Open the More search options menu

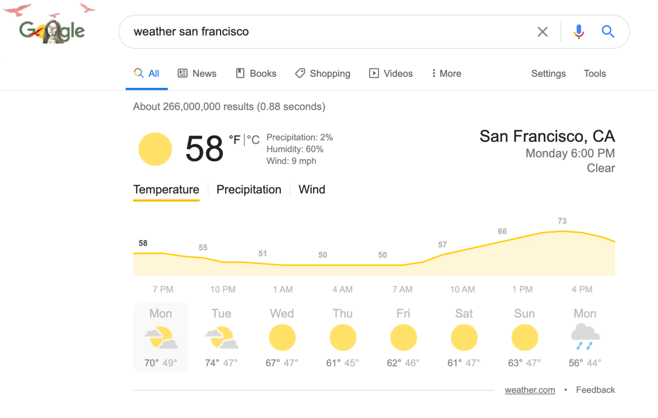[x=446, y=73]
